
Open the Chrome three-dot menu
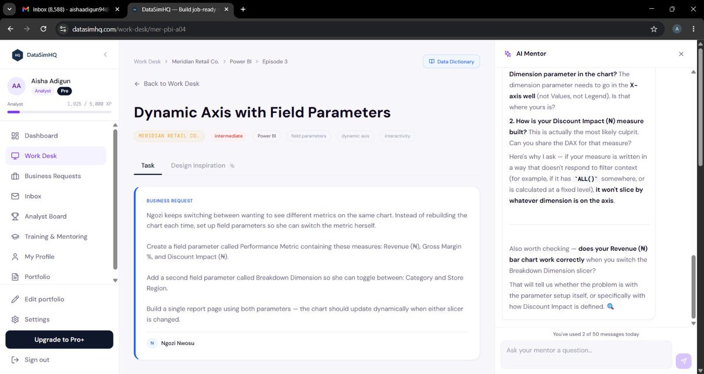pos(693,29)
